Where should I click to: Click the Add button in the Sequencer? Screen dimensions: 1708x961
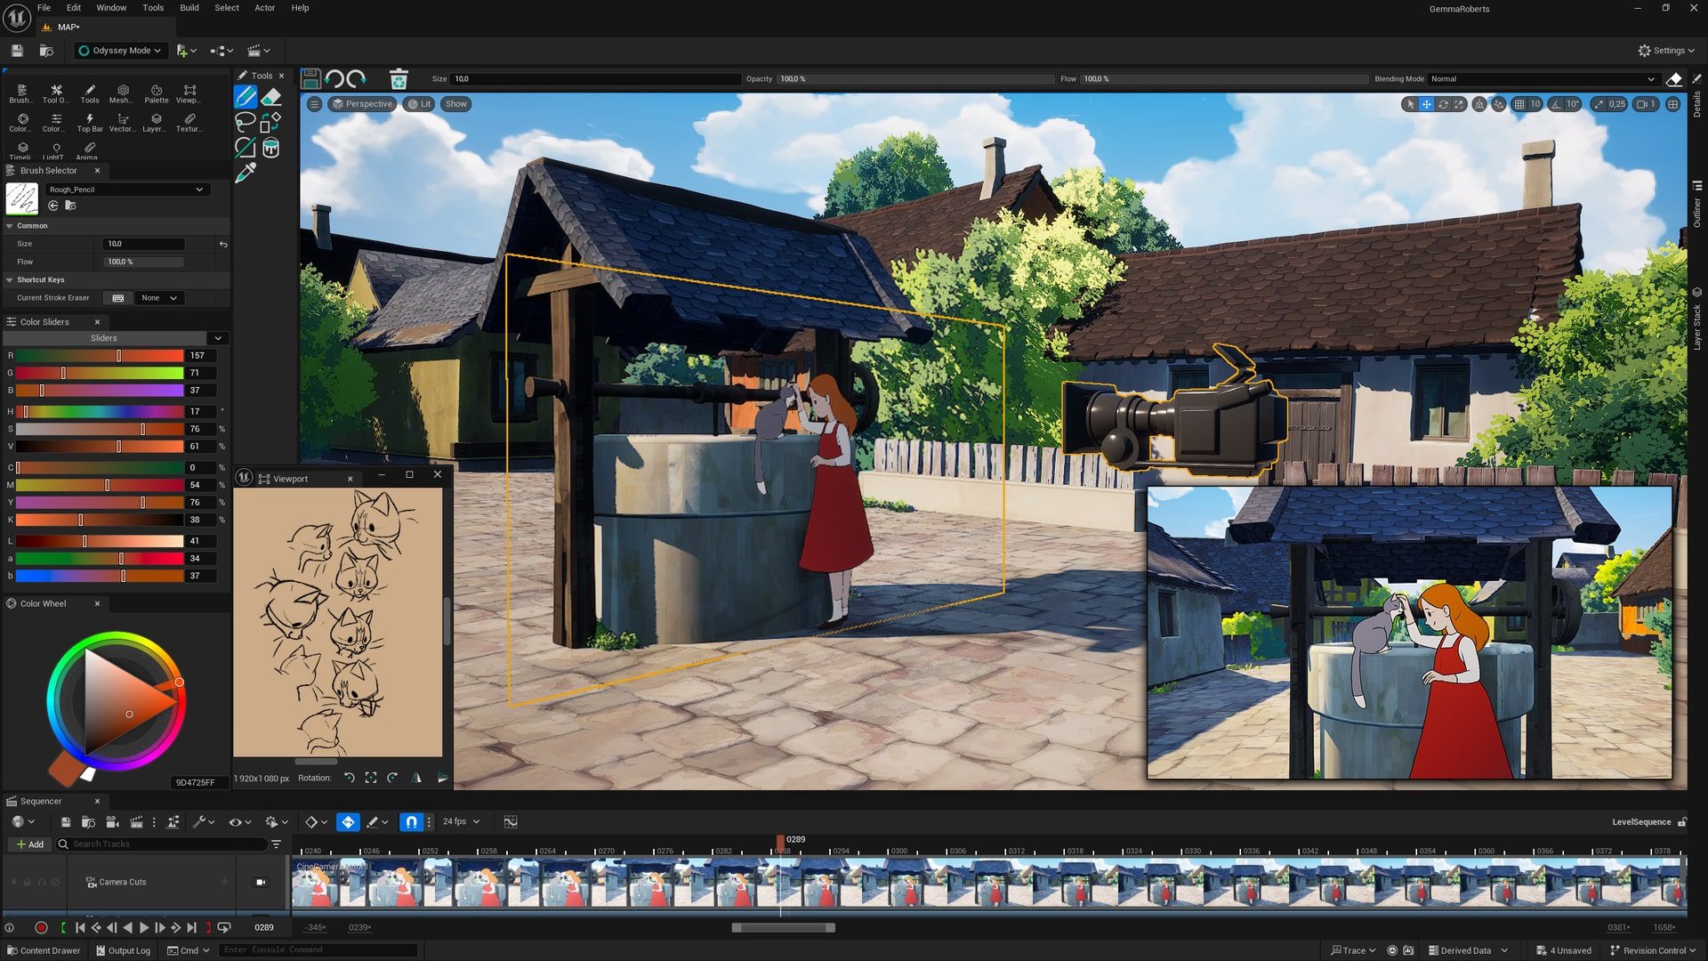coord(29,844)
